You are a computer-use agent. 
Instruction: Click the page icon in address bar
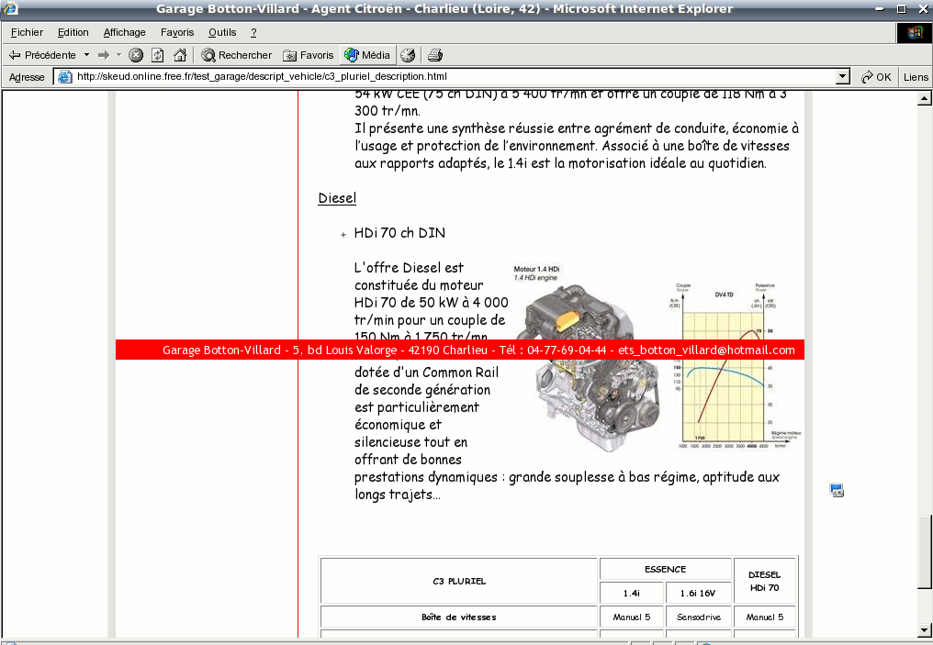(x=65, y=77)
